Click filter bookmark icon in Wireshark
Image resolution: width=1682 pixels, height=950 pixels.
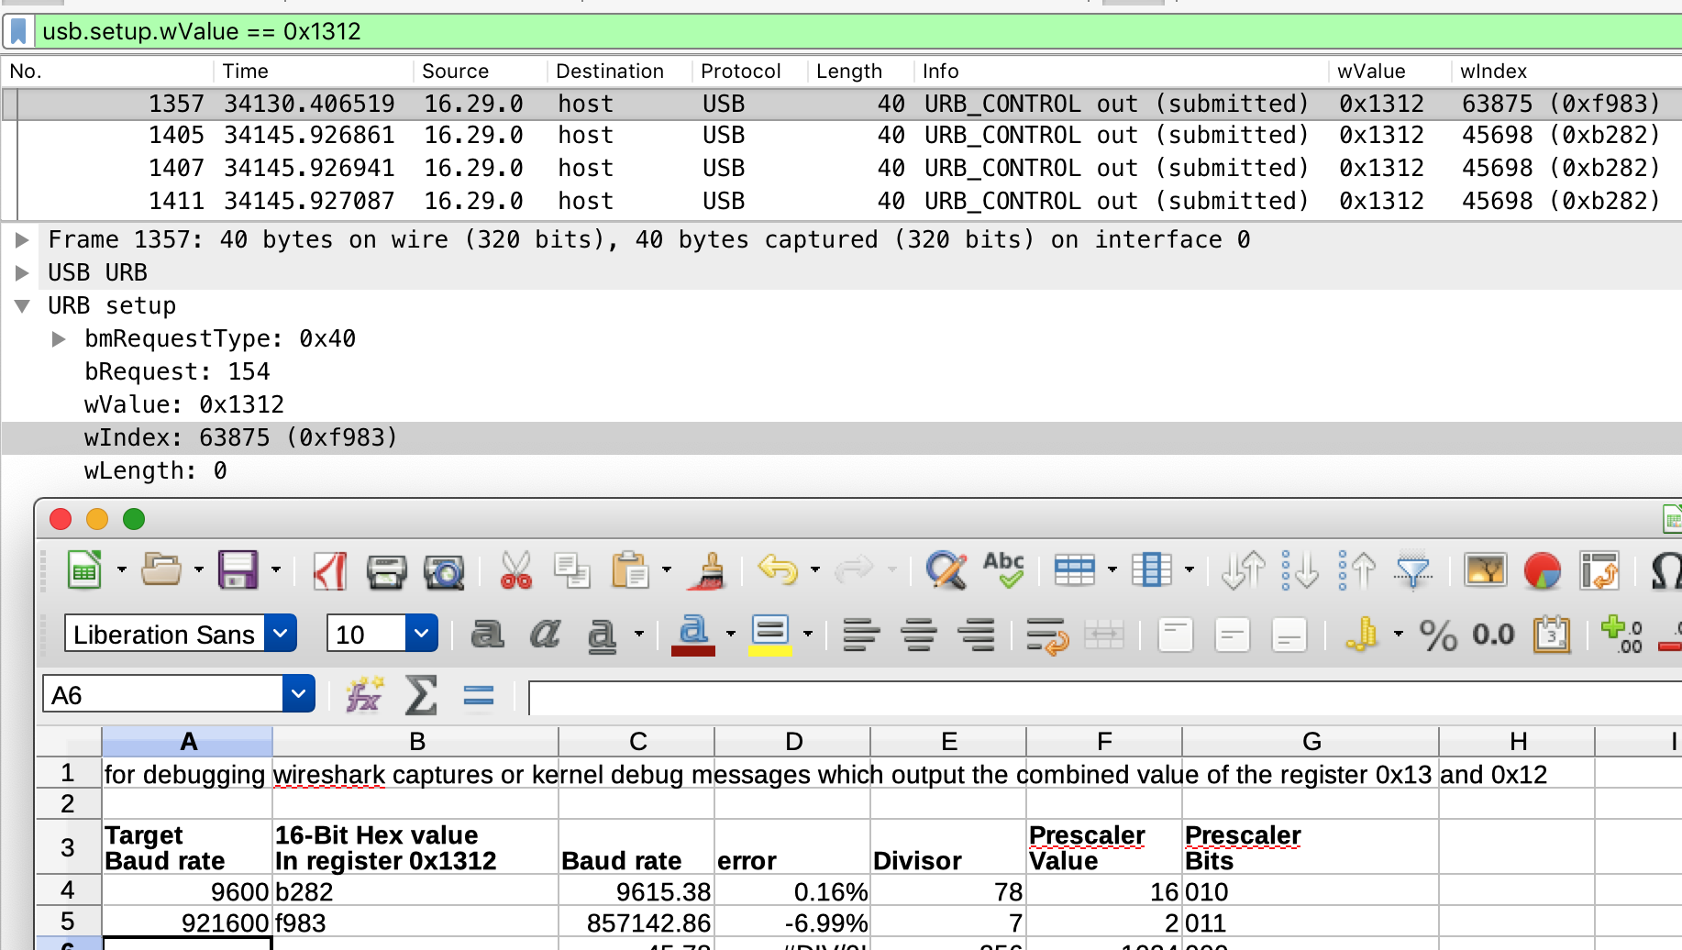(x=18, y=32)
